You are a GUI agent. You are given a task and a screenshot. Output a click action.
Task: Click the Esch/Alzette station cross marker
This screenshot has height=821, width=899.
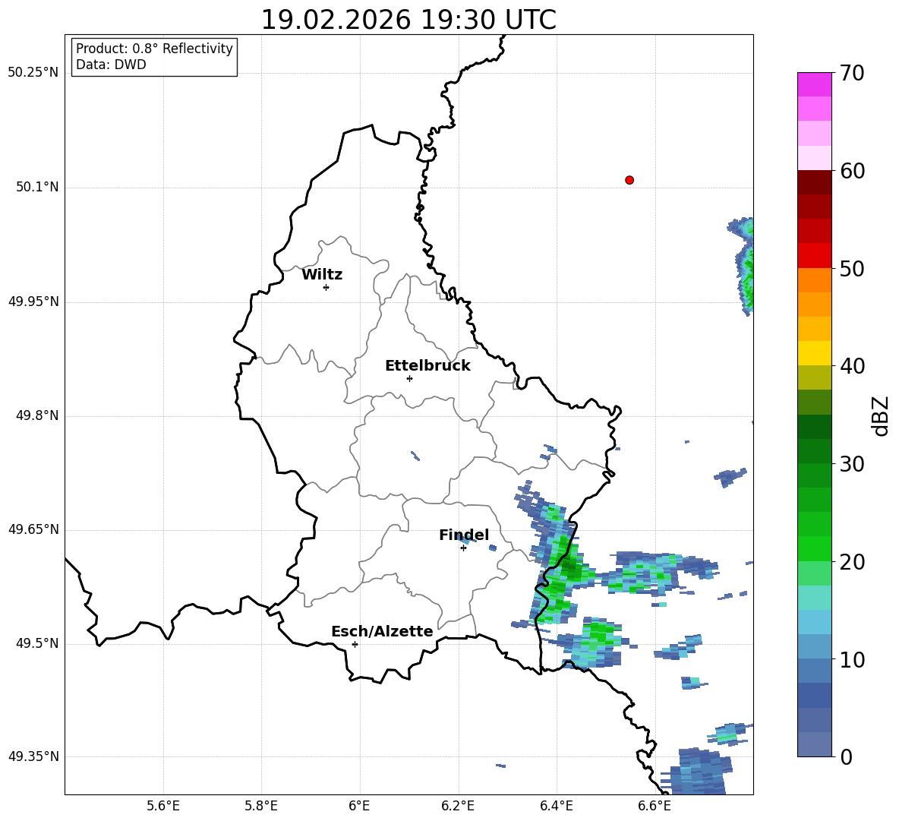[x=355, y=644]
